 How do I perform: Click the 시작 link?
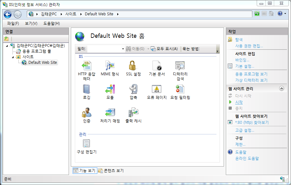239,102
